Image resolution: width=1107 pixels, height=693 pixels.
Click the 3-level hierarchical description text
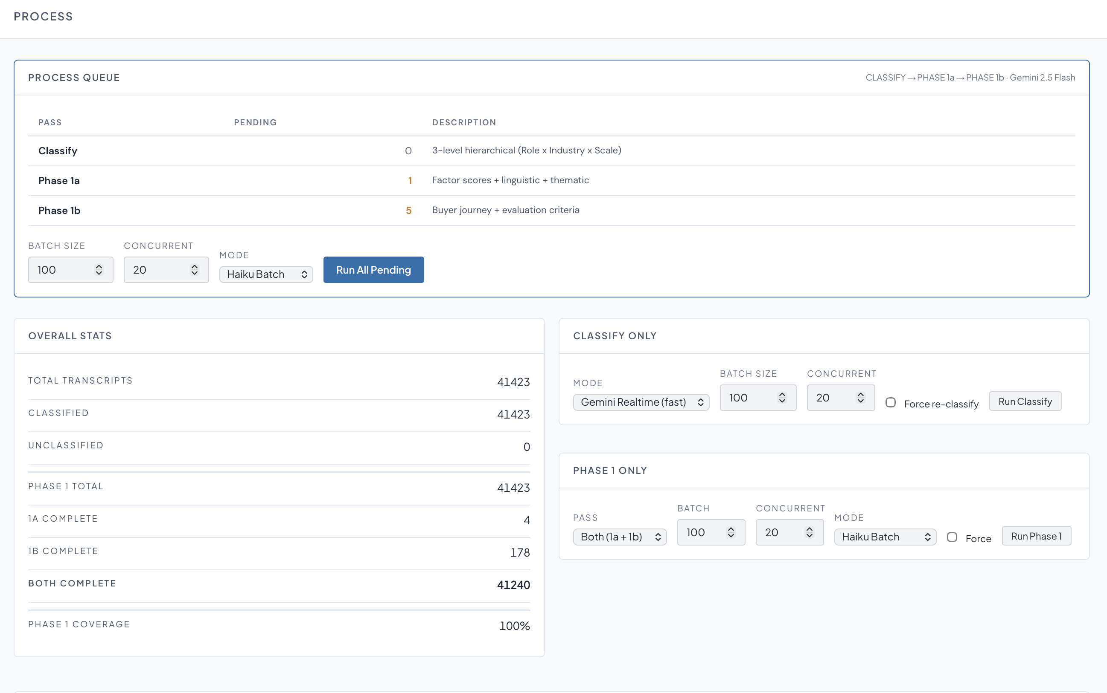pyautogui.click(x=527, y=150)
